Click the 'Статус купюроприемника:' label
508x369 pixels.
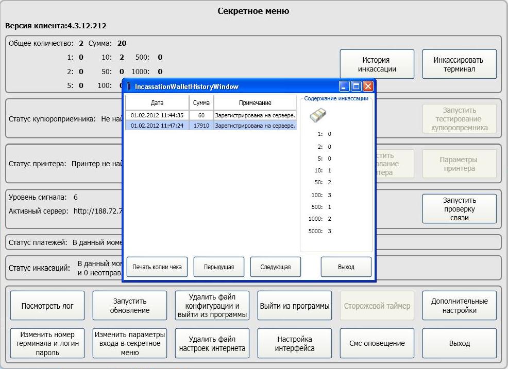tap(52, 119)
